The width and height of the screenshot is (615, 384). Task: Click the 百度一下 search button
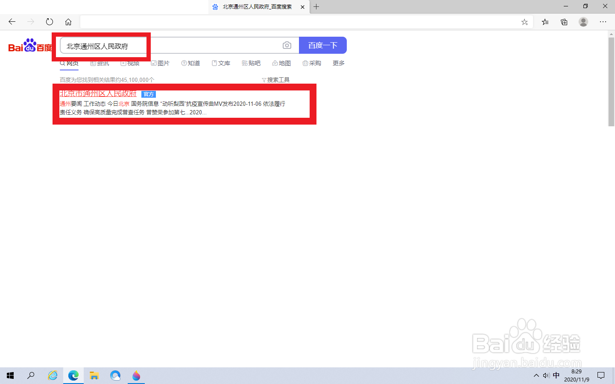coord(323,45)
